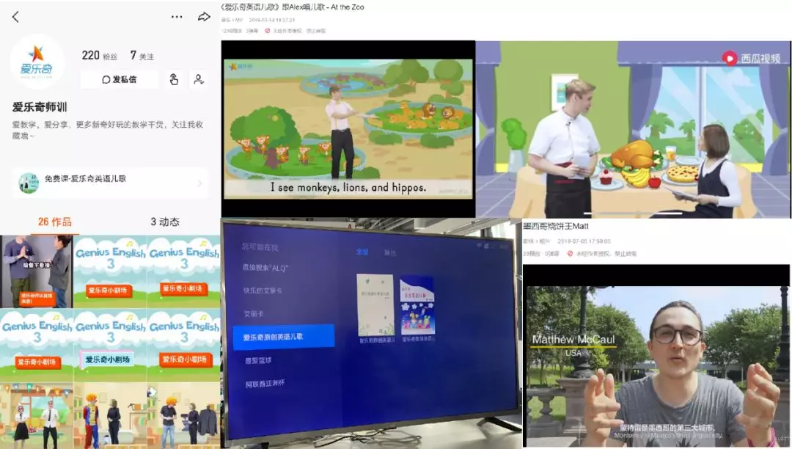This screenshot has width=792, height=449.
Task: Tap the round thumbnail icon beside 免费课
Action: 29,183
